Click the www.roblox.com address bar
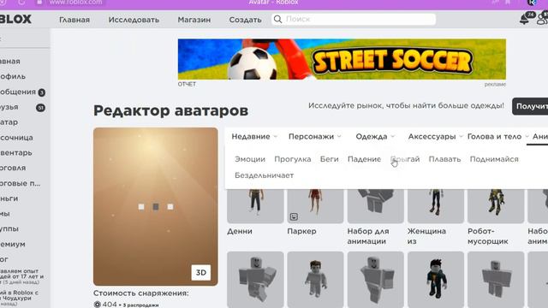Viewport: 548px width, 308px height. [75, 3]
